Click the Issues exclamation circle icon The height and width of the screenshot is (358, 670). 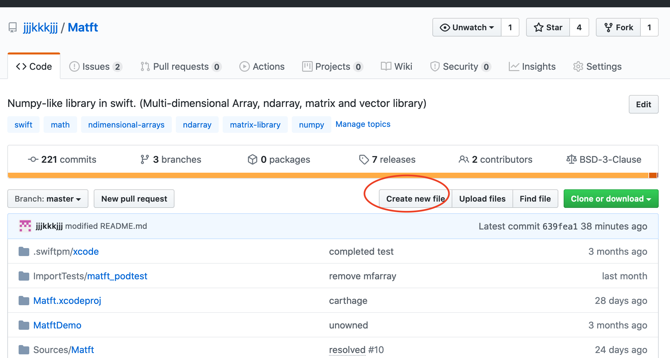click(x=74, y=66)
